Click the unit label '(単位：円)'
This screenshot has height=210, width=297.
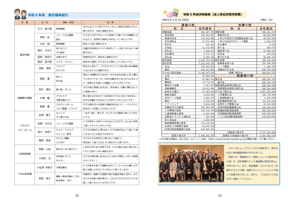click(266, 20)
